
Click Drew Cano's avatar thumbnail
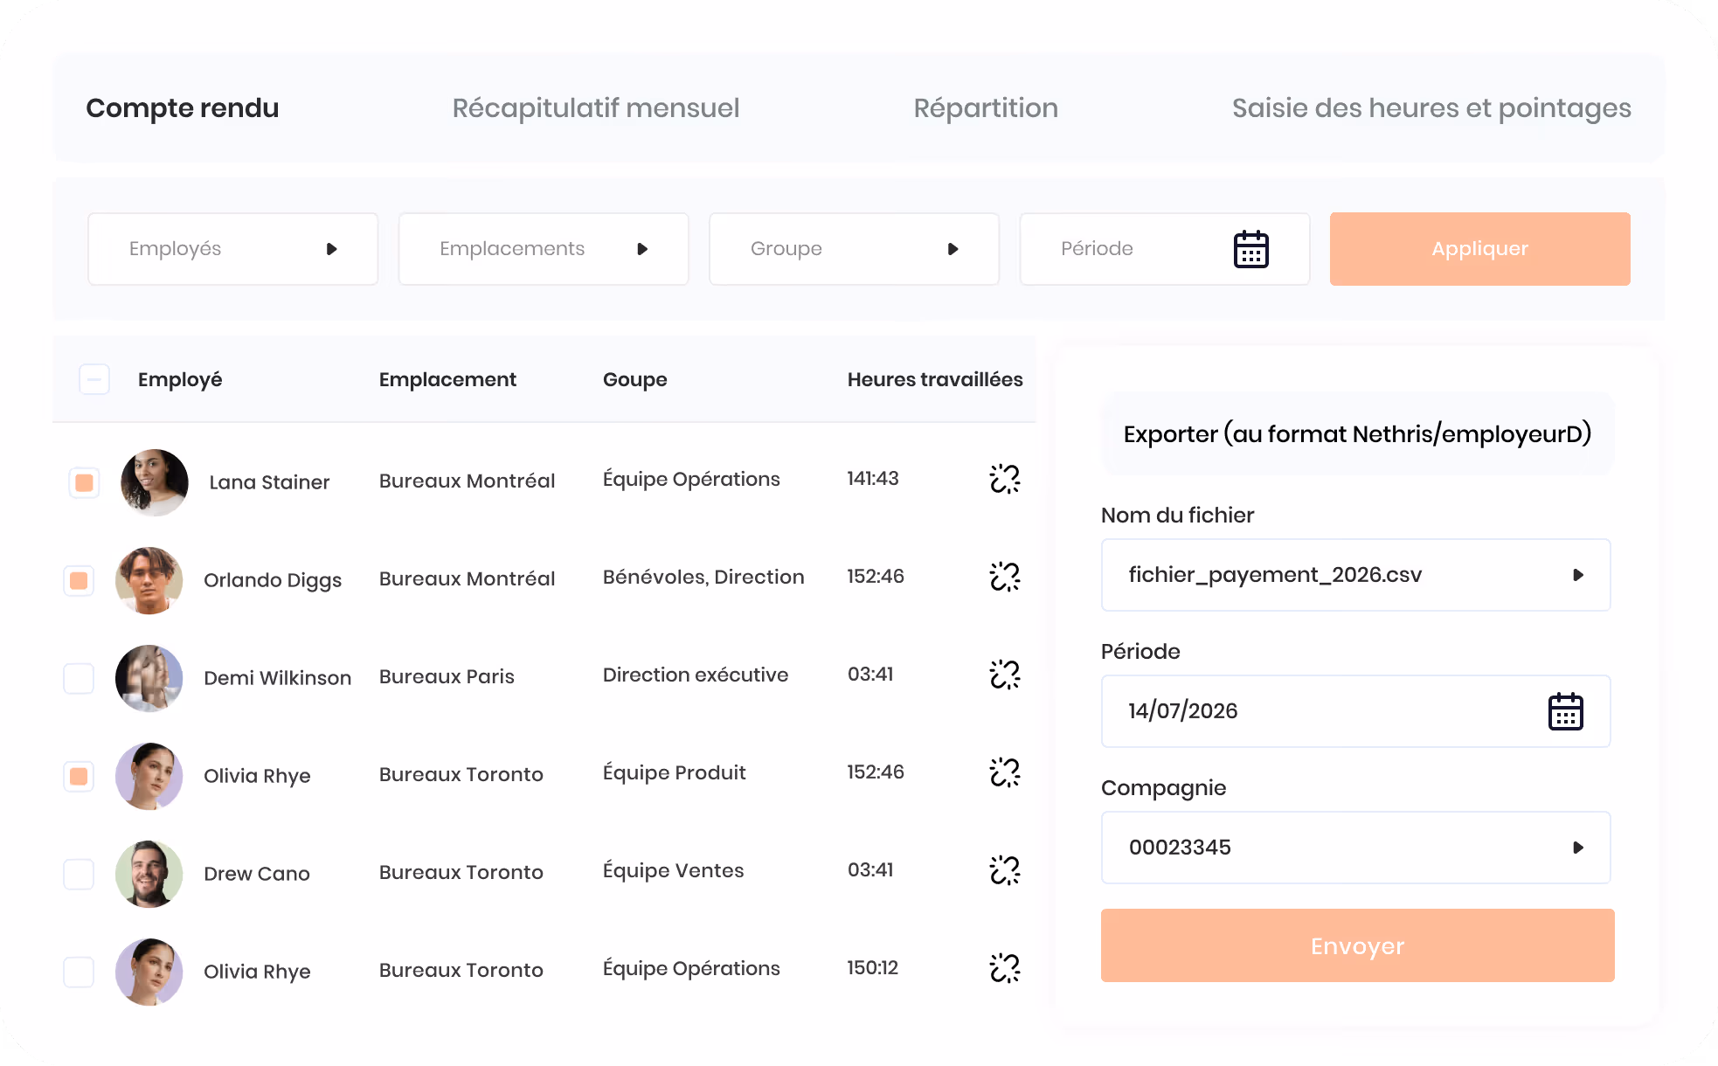point(149,874)
